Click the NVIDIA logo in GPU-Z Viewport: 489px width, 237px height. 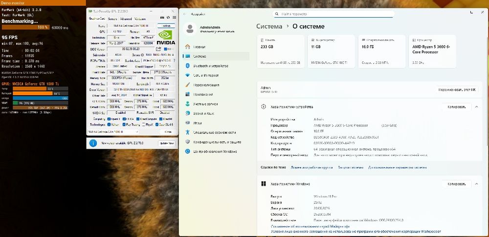[166, 38]
